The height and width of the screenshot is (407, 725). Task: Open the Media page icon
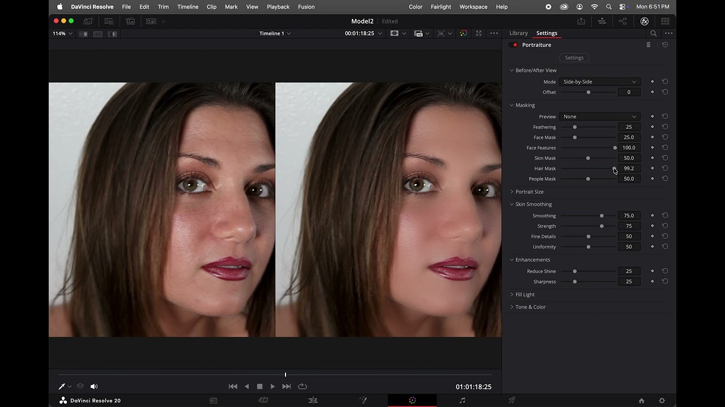click(214, 400)
